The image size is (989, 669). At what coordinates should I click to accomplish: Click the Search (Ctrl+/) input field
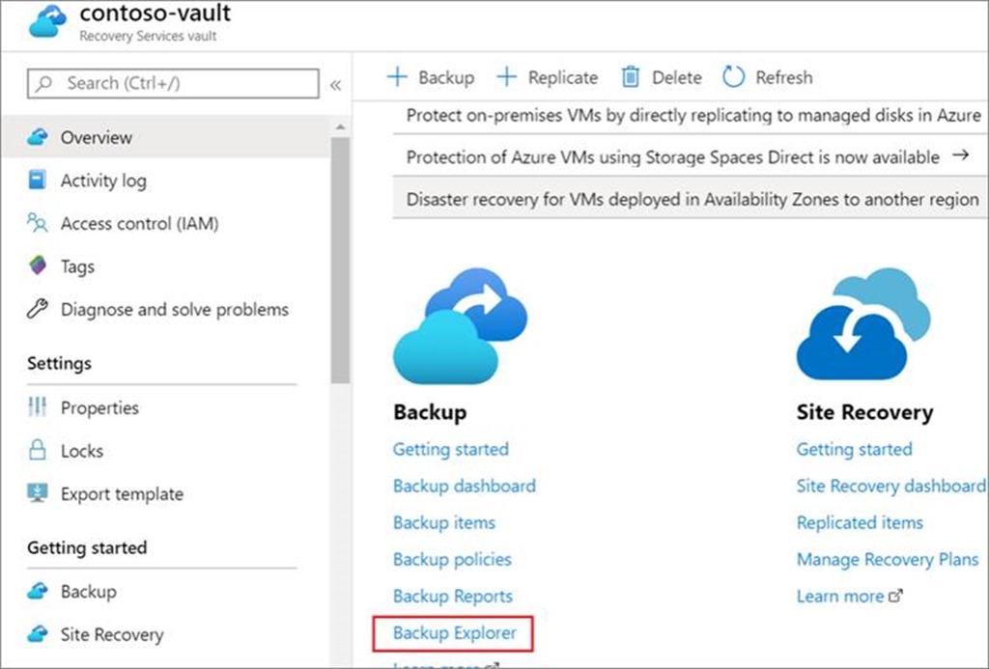tap(173, 83)
